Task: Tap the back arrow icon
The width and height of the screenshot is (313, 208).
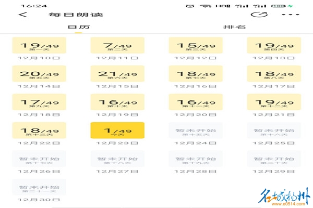Action: pyautogui.click(x=23, y=15)
